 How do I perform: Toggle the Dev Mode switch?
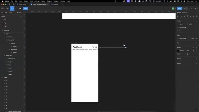(x=185, y=8)
